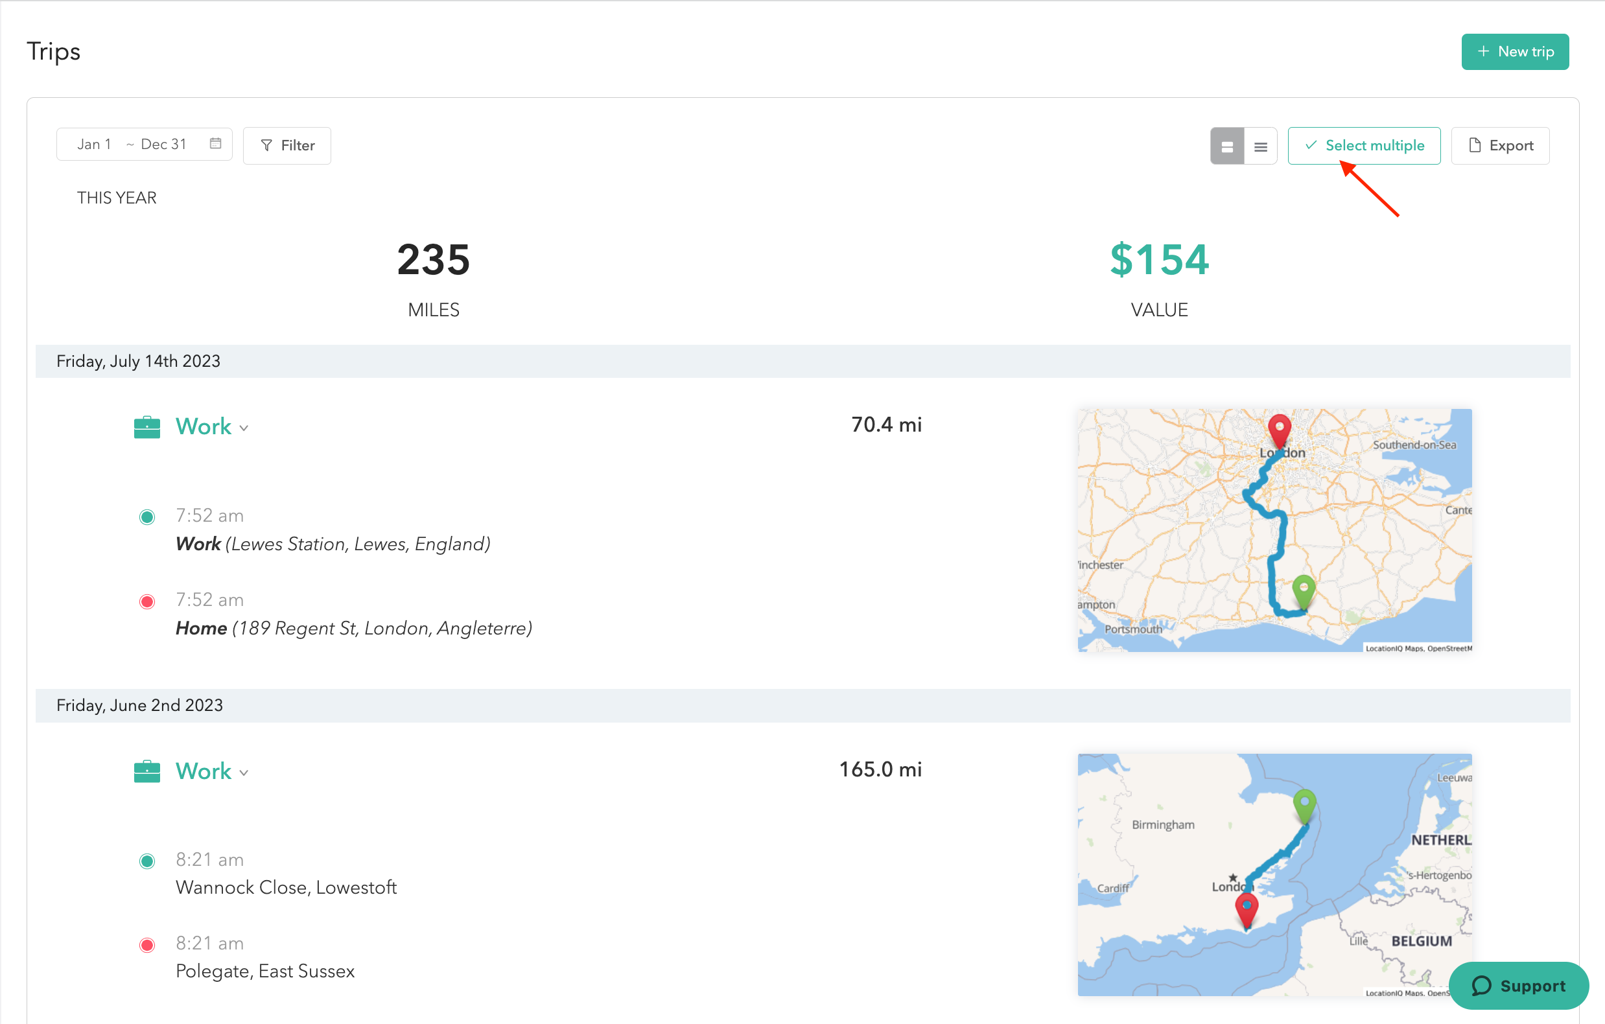This screenshot has height=1024, width=1605.
Task: Click the briefcase icon on July 14th trip
Action: tap(146, 427)
